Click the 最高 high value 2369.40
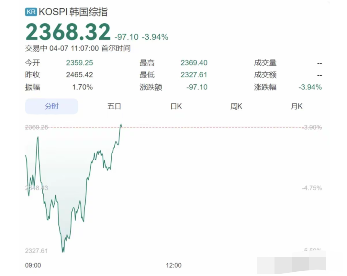347x276 pixels. [194, 63]
